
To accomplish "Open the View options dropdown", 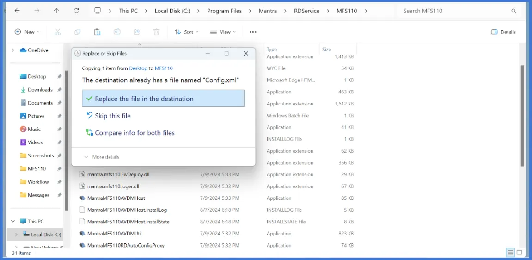I will [x=223, y=32].
